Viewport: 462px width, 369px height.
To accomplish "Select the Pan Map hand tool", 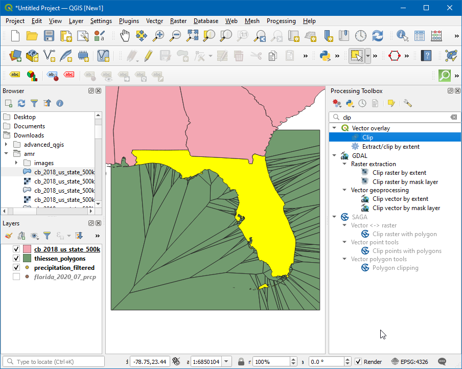I will 125,36.
